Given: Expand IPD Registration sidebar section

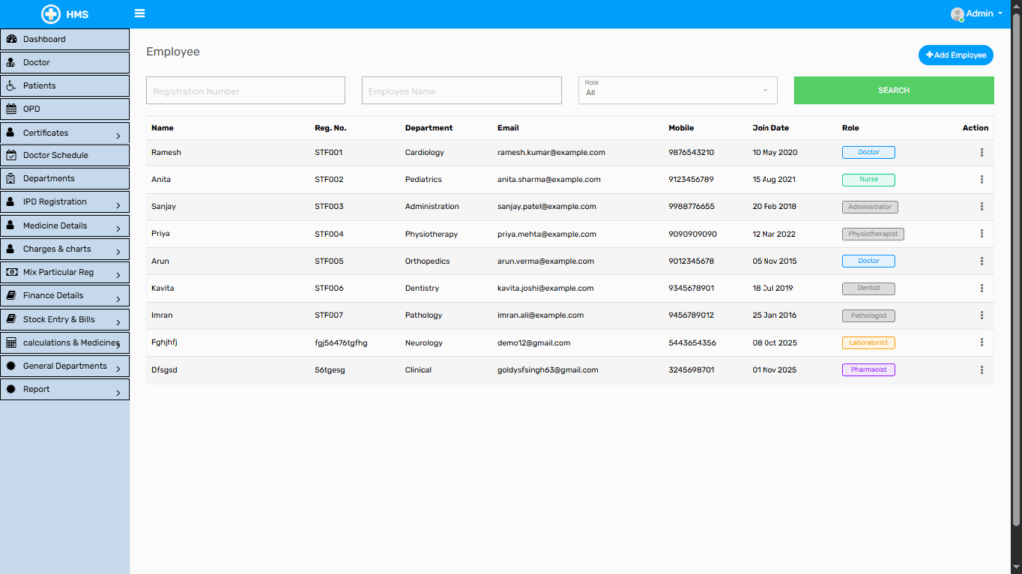Looking at the screenshot, I should (117, 204).
